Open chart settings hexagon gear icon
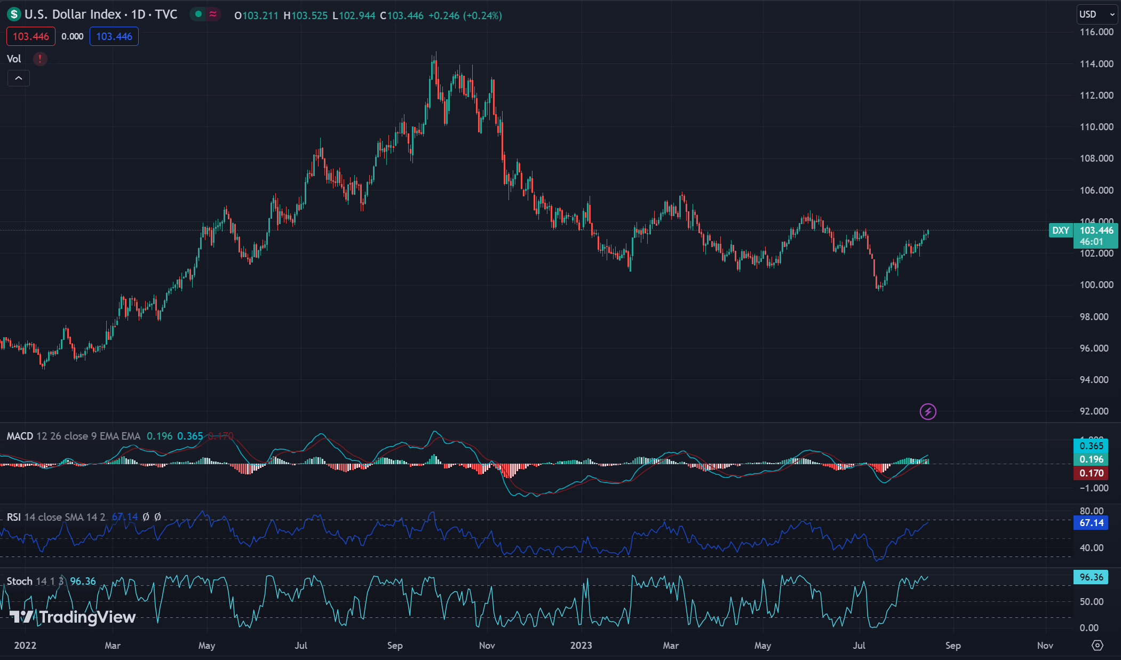 (x=1097, y=645)
